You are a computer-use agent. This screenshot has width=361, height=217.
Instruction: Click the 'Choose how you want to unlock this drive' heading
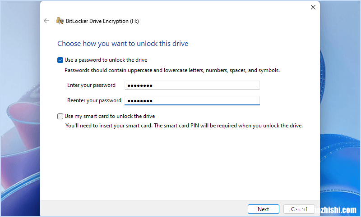123,44
